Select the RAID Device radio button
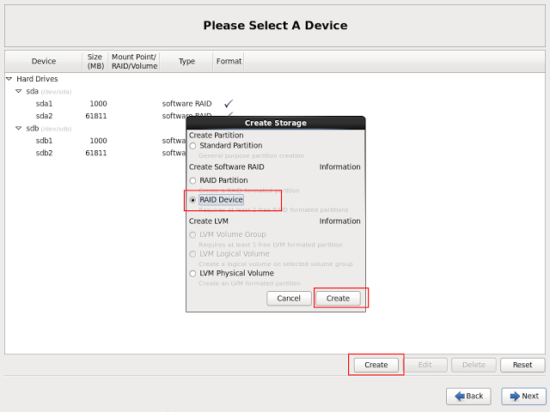 (193, 200)
